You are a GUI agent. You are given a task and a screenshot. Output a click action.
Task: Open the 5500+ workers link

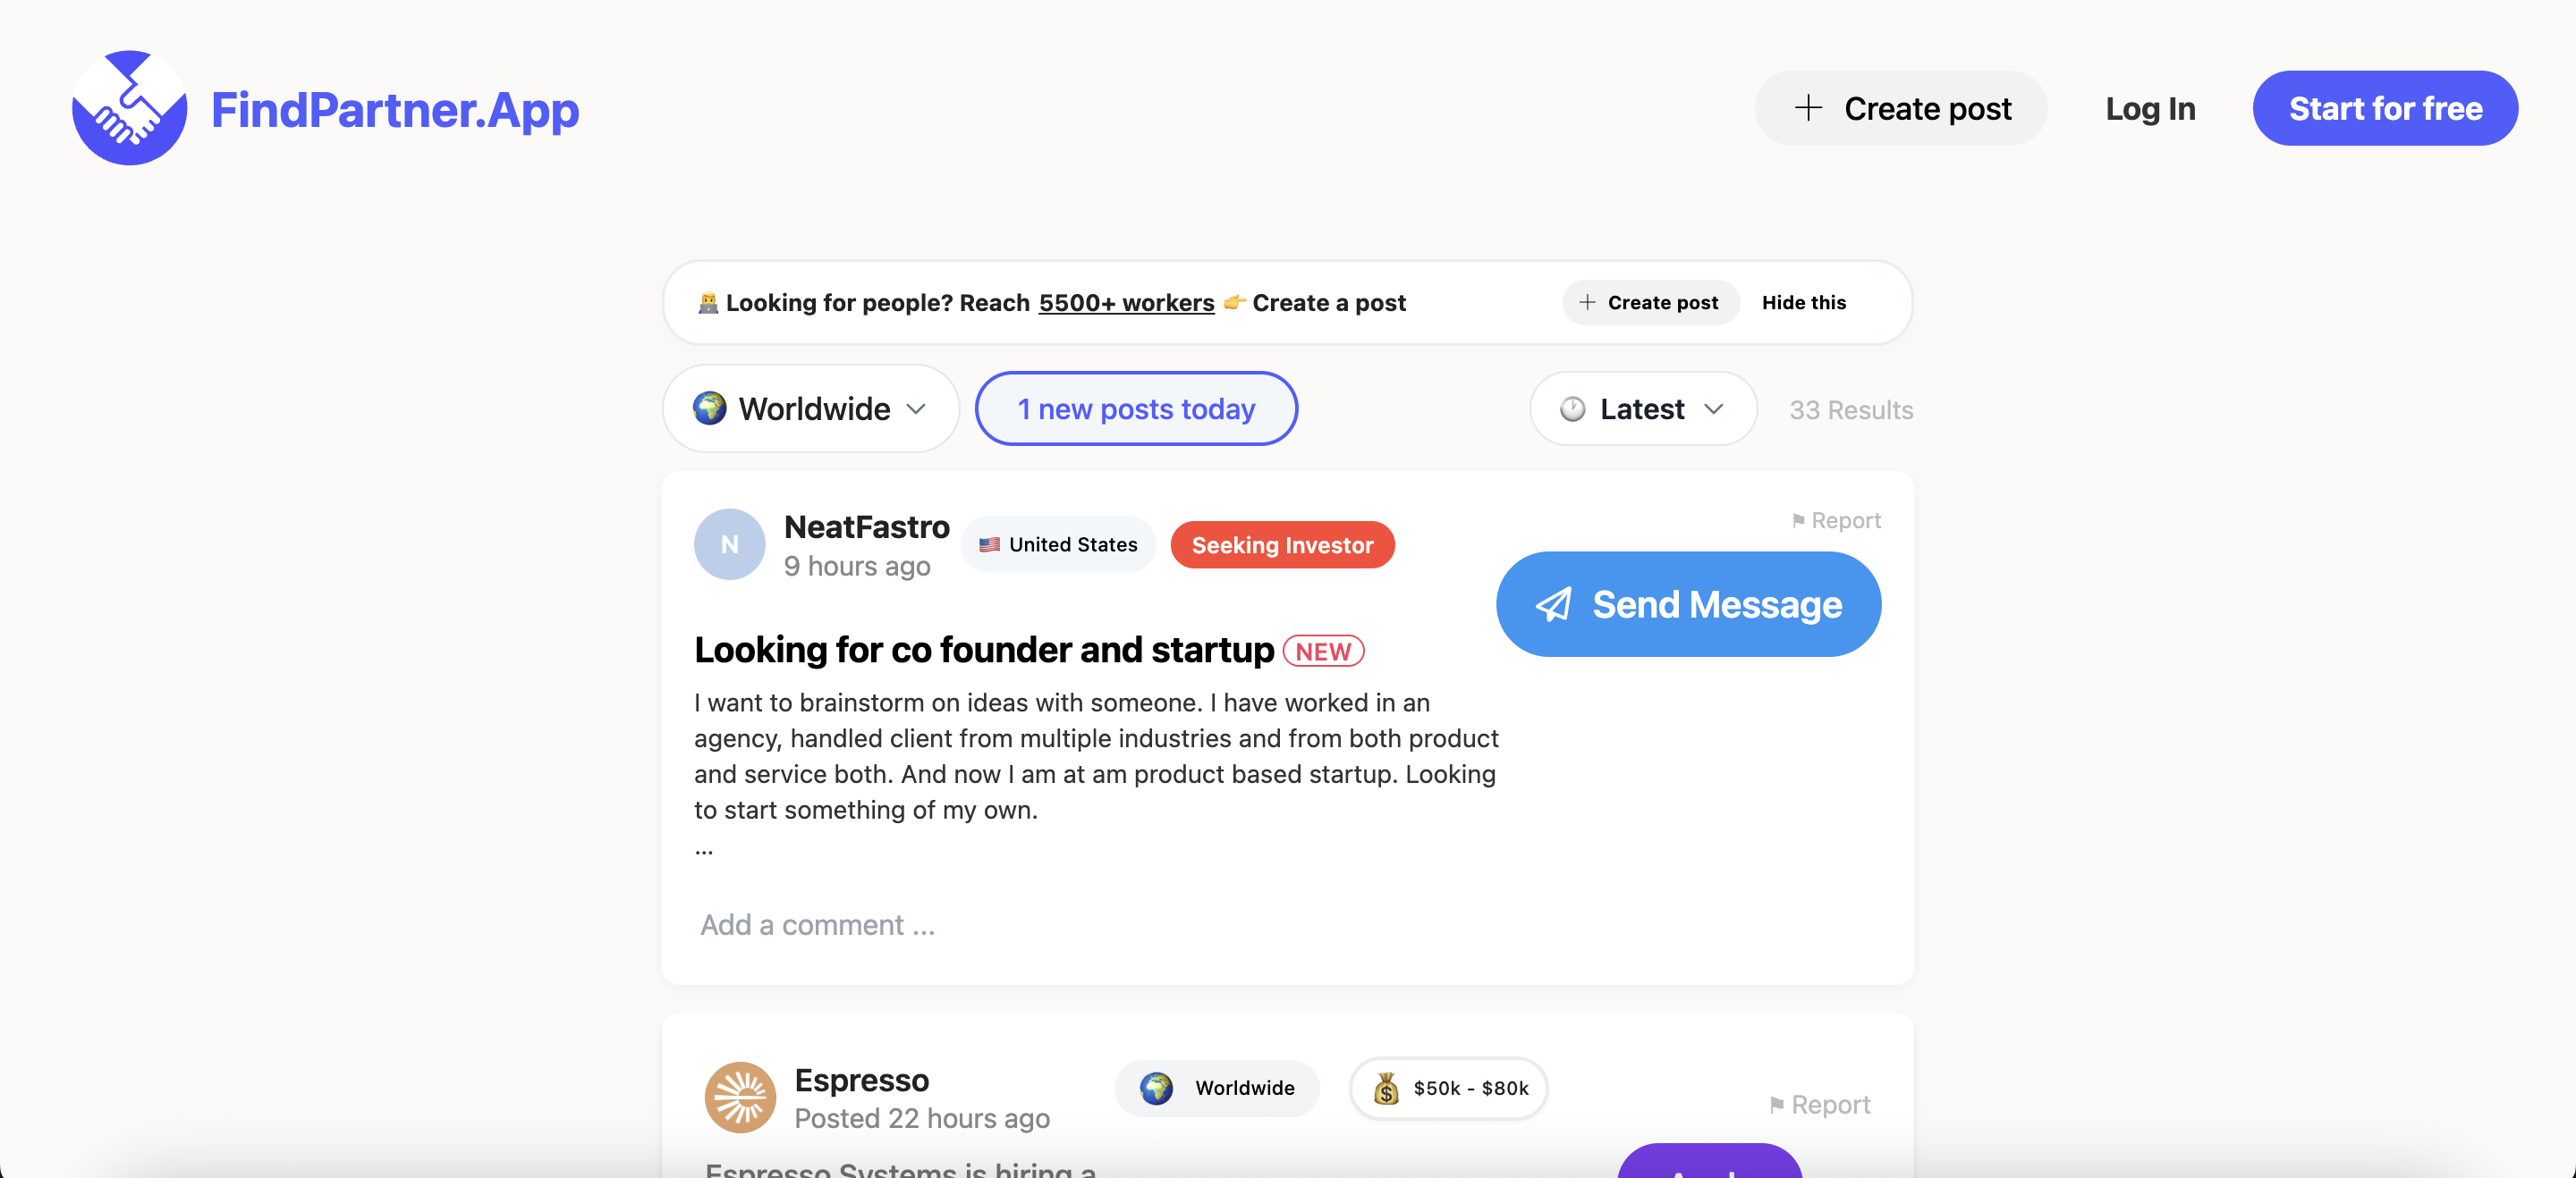point(1126,303)
